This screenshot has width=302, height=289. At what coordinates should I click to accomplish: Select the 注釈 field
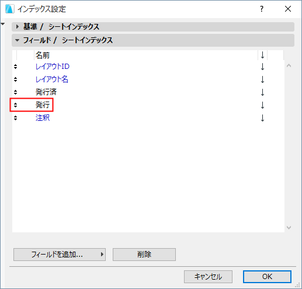tap(43, 118)
